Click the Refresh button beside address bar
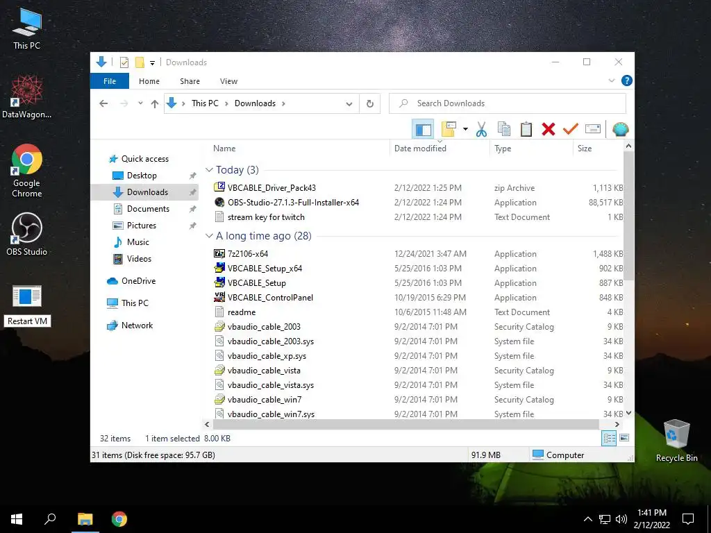Screen dimensions: 711x533 tap(370, 104)
